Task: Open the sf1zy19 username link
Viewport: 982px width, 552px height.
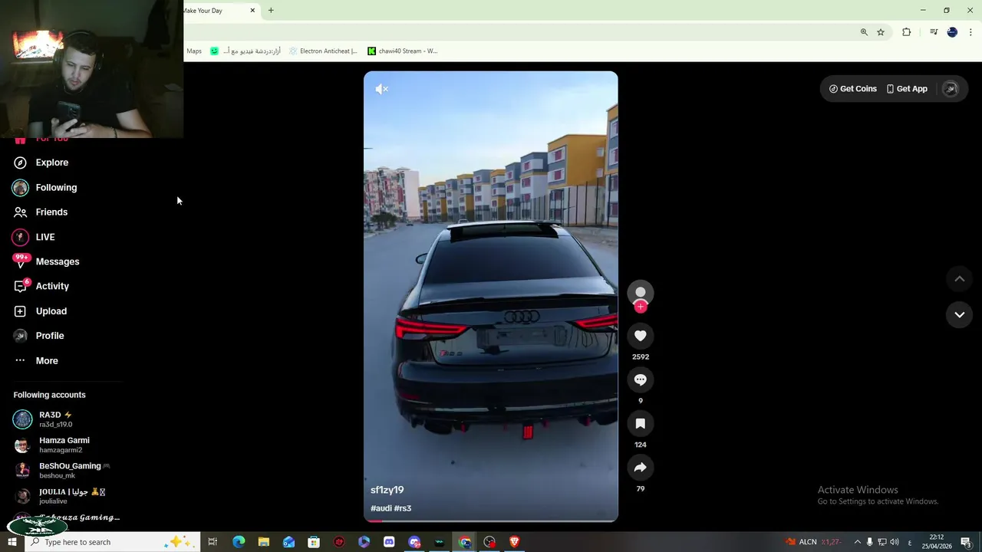Action: click(387, 490)
